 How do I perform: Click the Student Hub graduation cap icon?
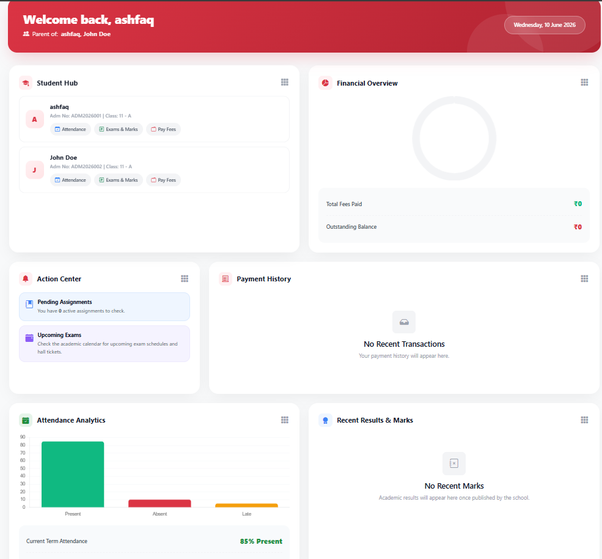pos(26,83)
